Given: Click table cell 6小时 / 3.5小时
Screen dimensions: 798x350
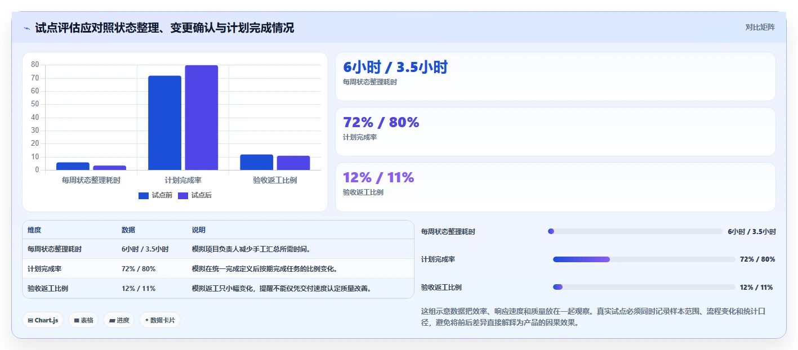Looking at the screenshot, I should tap(145, 249).
